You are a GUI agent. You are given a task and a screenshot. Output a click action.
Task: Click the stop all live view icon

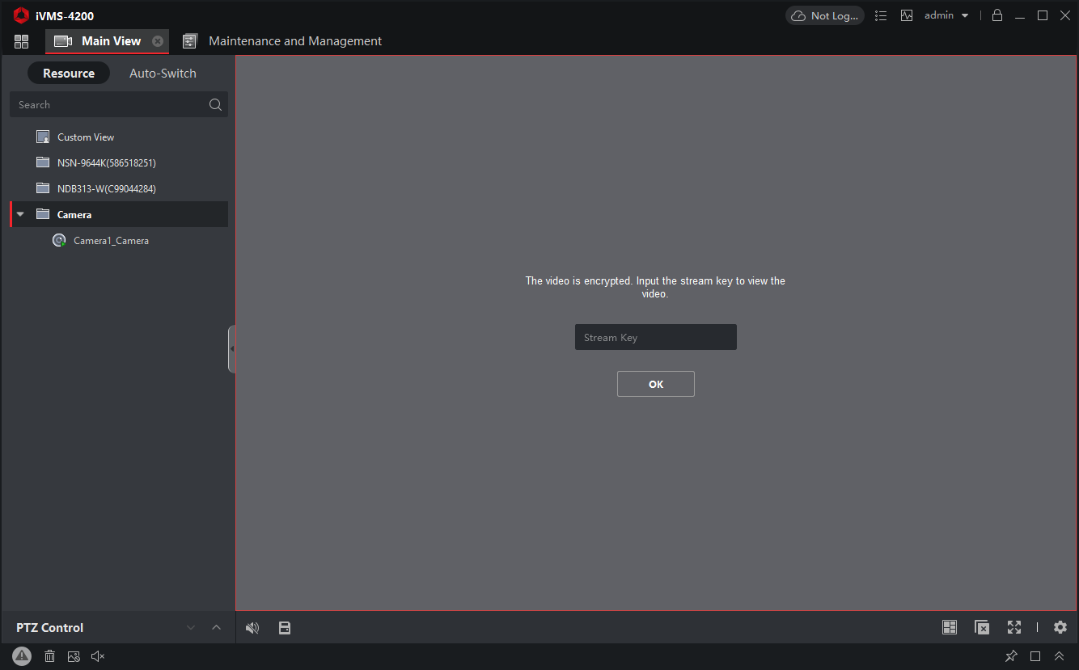[982, 627]
